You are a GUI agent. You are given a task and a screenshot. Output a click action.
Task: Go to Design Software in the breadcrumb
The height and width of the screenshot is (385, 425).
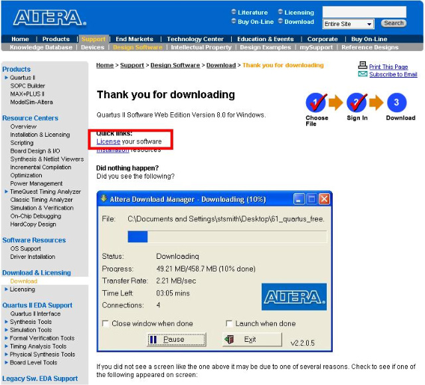(175, 65)
